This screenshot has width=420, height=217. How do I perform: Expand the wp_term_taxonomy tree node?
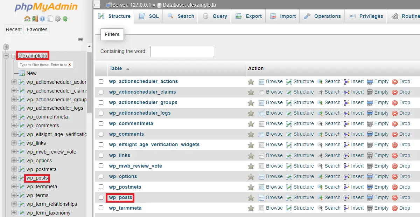[x=14, y=213]
